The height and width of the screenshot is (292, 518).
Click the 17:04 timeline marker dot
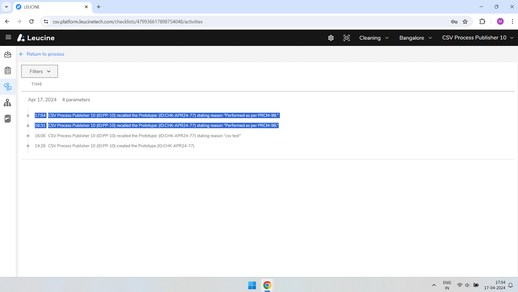click(x=28, y=115)
